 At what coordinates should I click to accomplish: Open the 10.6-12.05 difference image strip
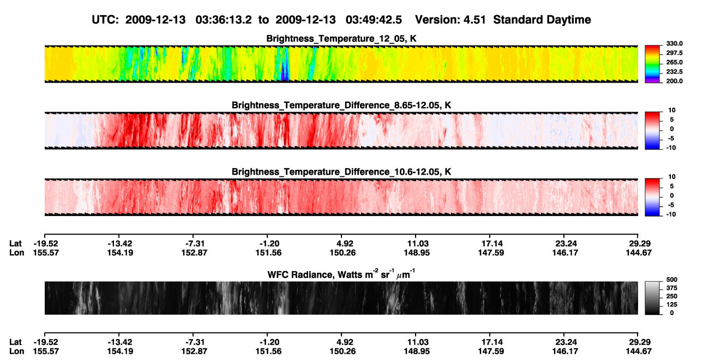[341, 197]
